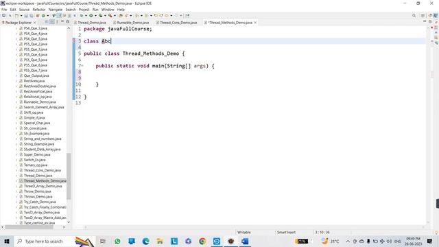The image size is (439, 247).
Task: Open the Debug dropdown arrow
Action: coord(86,16)
